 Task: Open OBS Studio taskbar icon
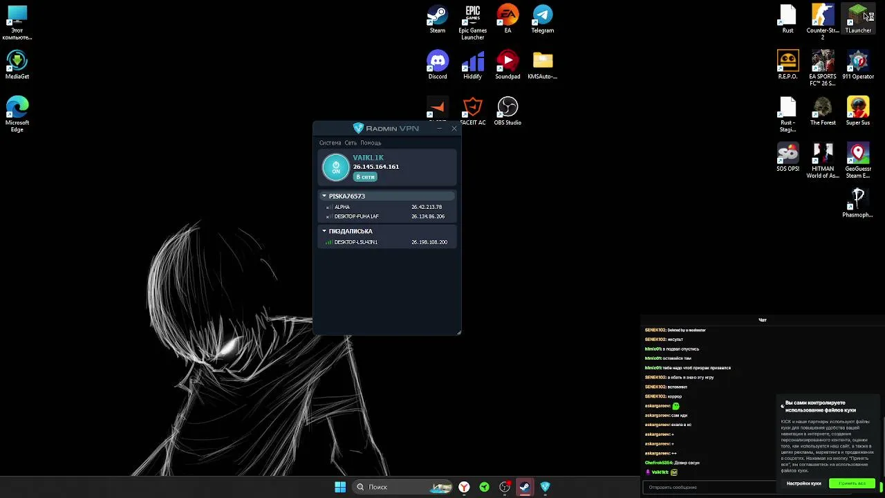[505, 487]
